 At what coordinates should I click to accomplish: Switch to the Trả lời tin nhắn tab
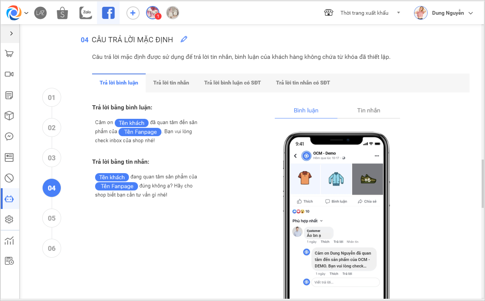coord(171,83)
